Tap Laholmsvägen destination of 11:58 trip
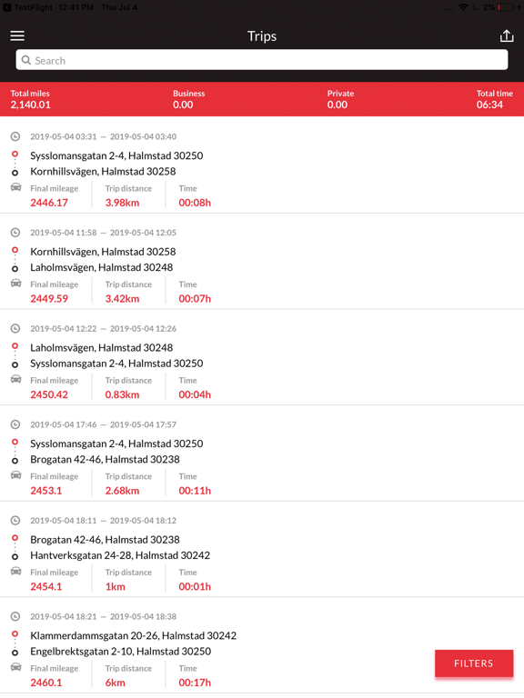The height and width of the screenshot is (698, 524). [x=102, y=267]
